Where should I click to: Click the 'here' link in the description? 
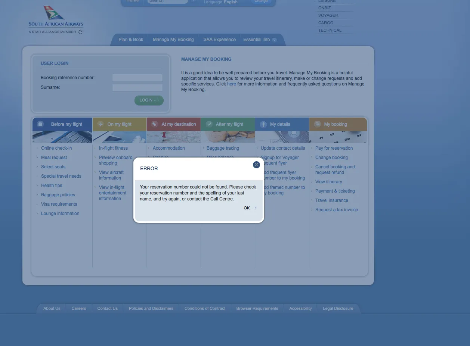click(x=232, y=84)
